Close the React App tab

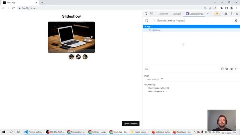(36, 3)
